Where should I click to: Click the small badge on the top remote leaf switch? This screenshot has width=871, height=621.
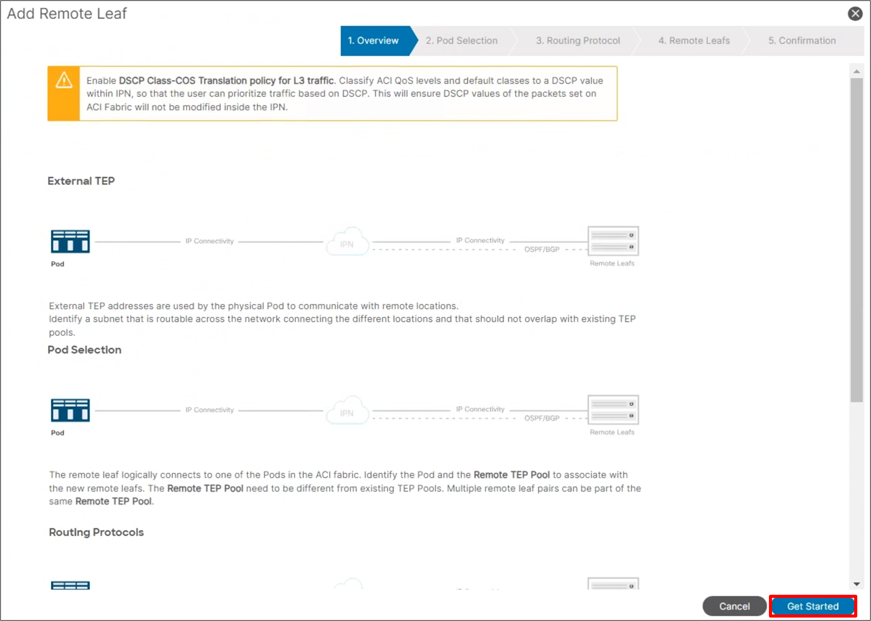632,235
